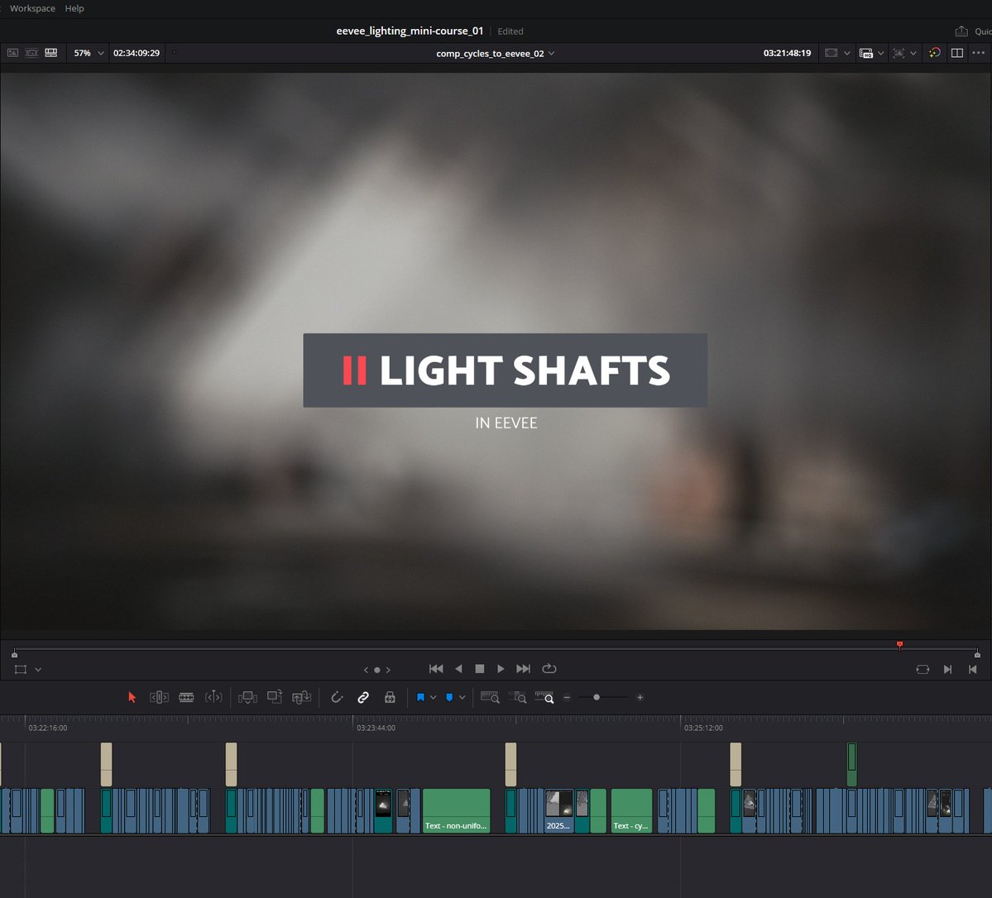Open the dropdown next to viewer view options icon
The width and height of the screenshot is (992, 898).
[x=913, y=53]
